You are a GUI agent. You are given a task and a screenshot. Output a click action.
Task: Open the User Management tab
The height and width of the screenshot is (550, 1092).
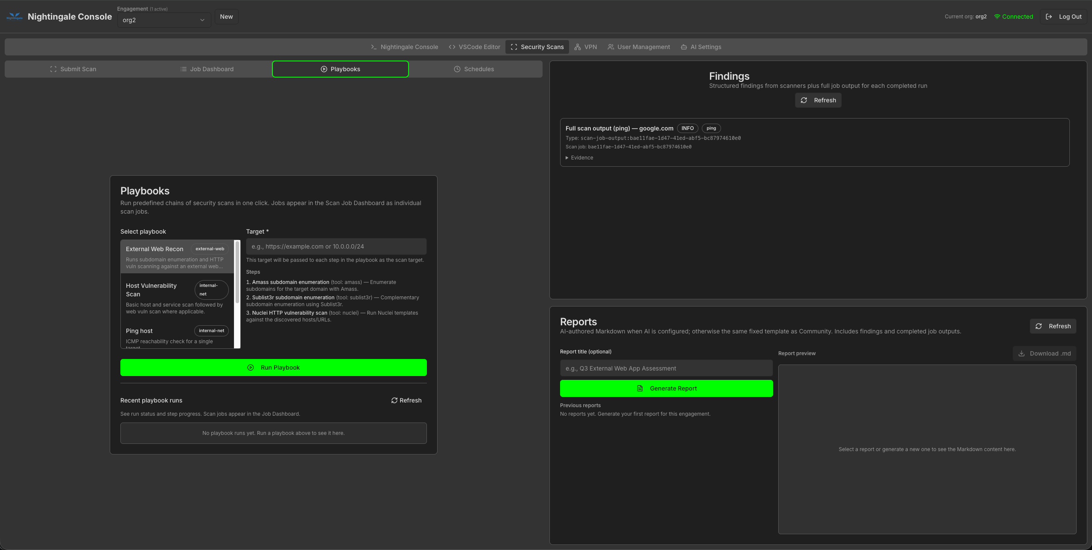[x=639, y=47]
